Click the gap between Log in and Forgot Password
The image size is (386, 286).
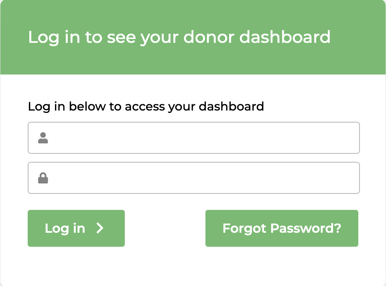[165, 228]
